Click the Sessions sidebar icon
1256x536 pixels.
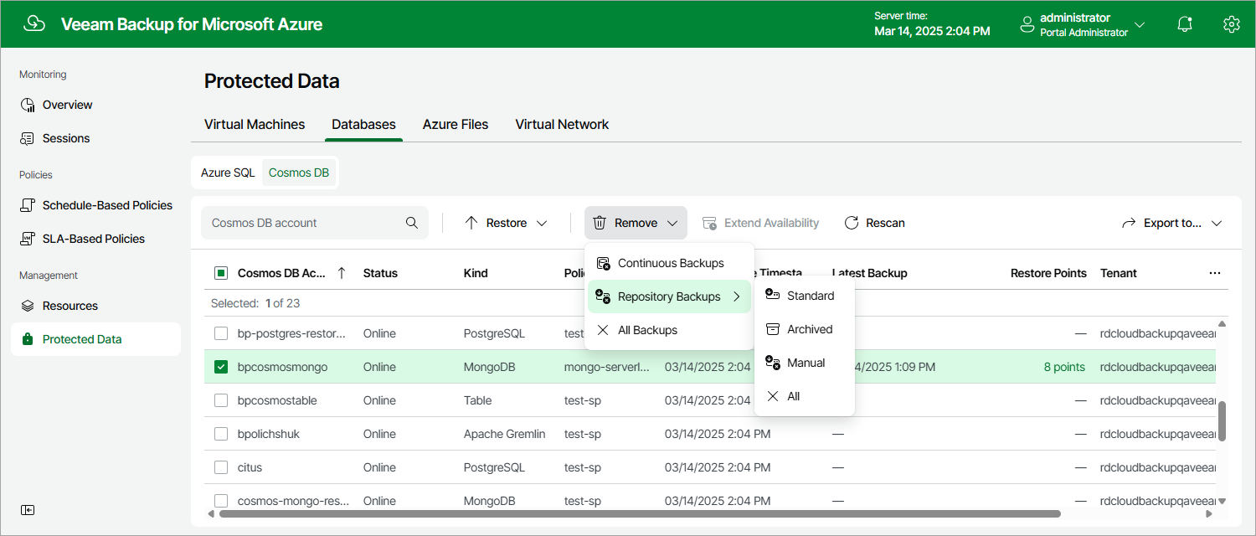[x=28, y=138]
